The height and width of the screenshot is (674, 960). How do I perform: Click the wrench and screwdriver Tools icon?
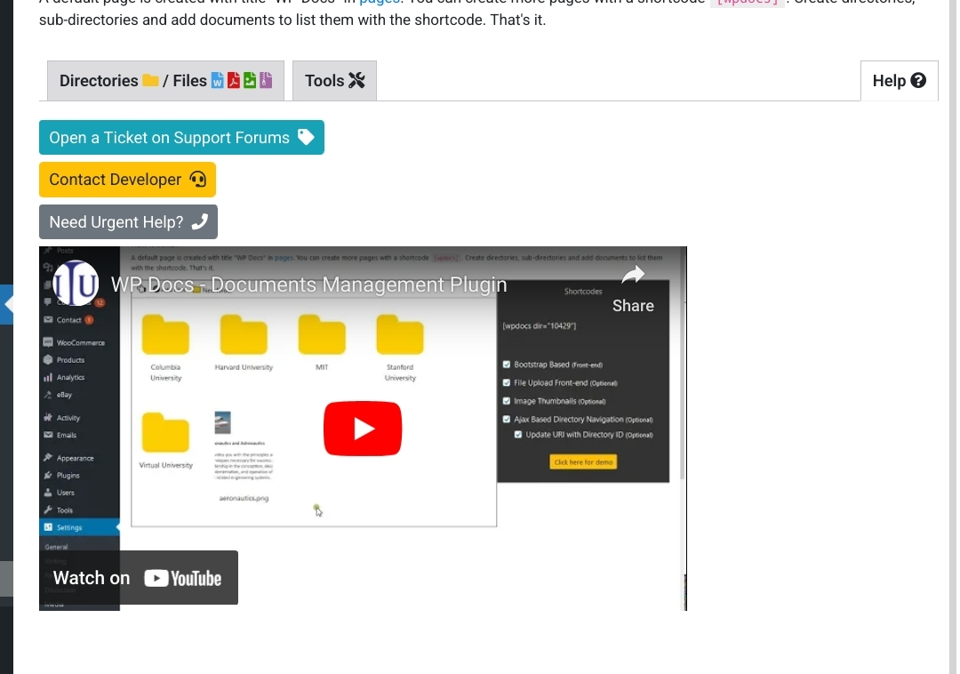point(356,80)
